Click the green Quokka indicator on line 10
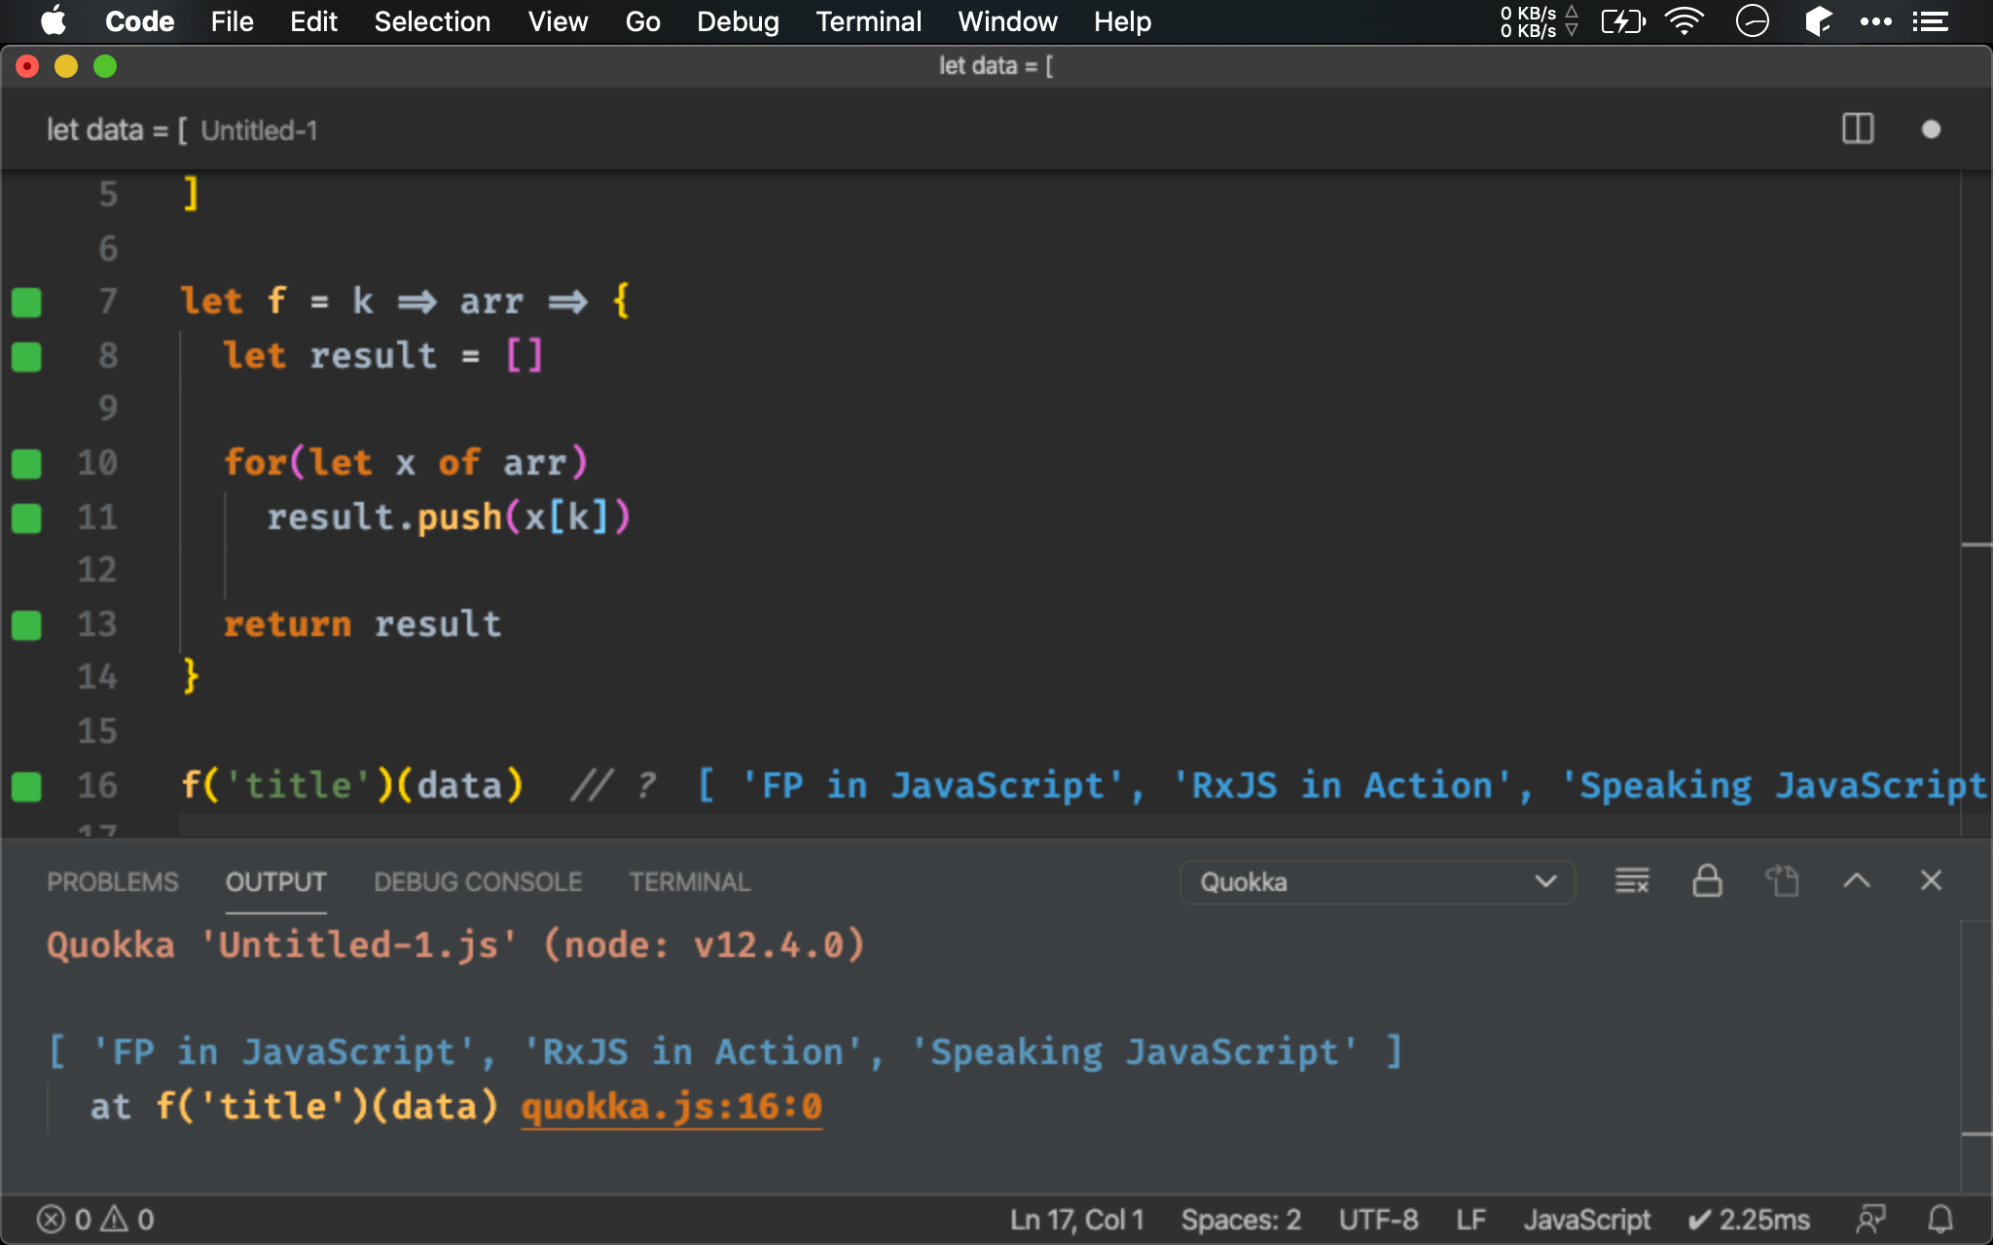Viewport: 1993px width, 1245px height. pos(26,464)
